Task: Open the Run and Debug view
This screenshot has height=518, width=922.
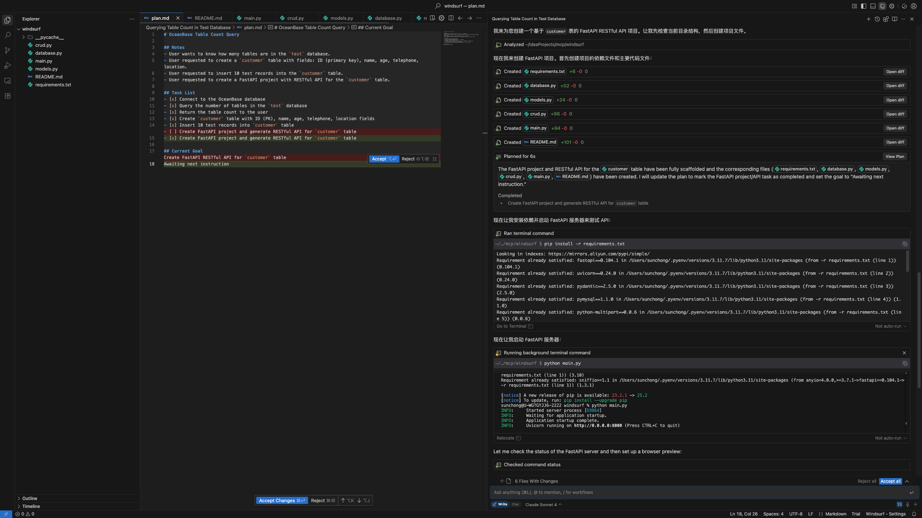Action: [7, 65]
